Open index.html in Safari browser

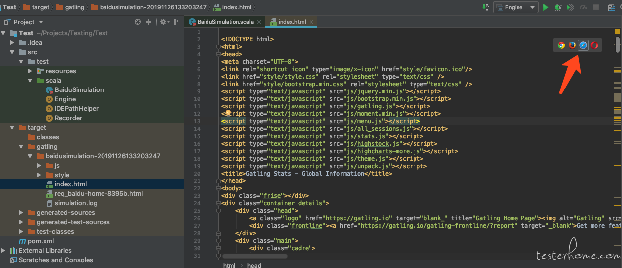pos(583,45)
